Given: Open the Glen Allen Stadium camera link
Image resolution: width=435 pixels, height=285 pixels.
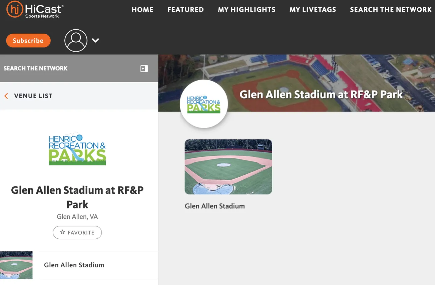Looking at the screenshot, I should pos(215,206).
